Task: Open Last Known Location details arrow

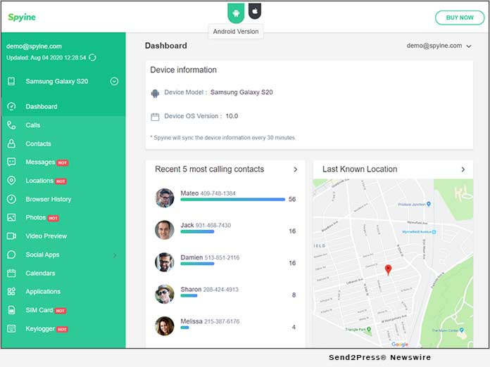Action: [x=463, y=169]
